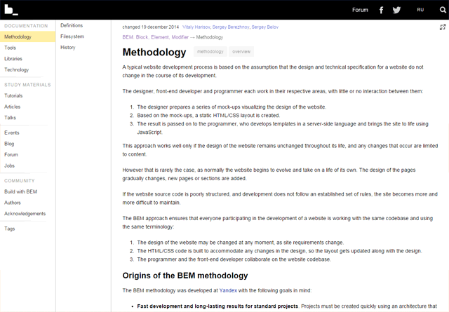Open History subsection
Viewport: 449px width, 312px height.
pyautogui.click(x=68, y=47)
